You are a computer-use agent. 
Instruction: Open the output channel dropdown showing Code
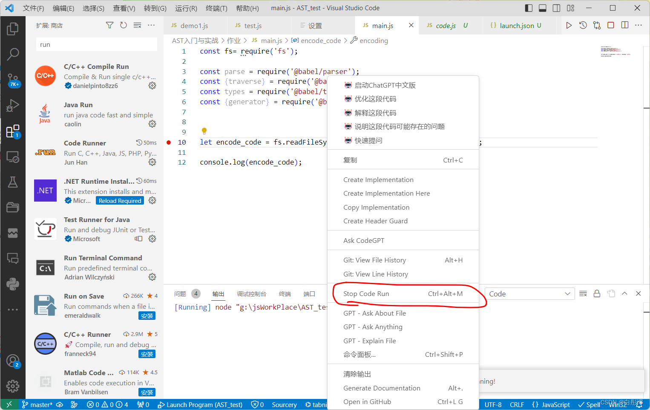pos(529,294)
